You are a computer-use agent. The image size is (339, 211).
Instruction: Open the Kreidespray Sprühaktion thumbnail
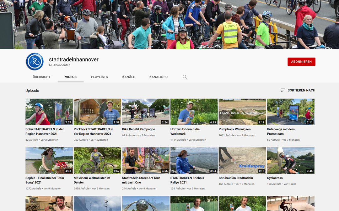[242, 160]
